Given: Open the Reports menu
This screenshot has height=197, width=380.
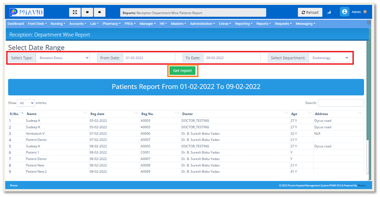Looking at the screenshot, I should (x=263, y=23).
